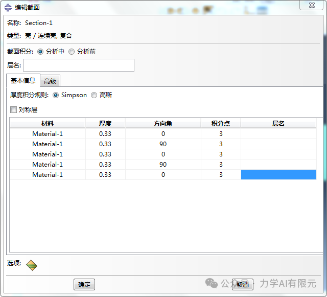Click integration points 3 in first row
The height and width of the screenshot is (297, 327).
221,134
